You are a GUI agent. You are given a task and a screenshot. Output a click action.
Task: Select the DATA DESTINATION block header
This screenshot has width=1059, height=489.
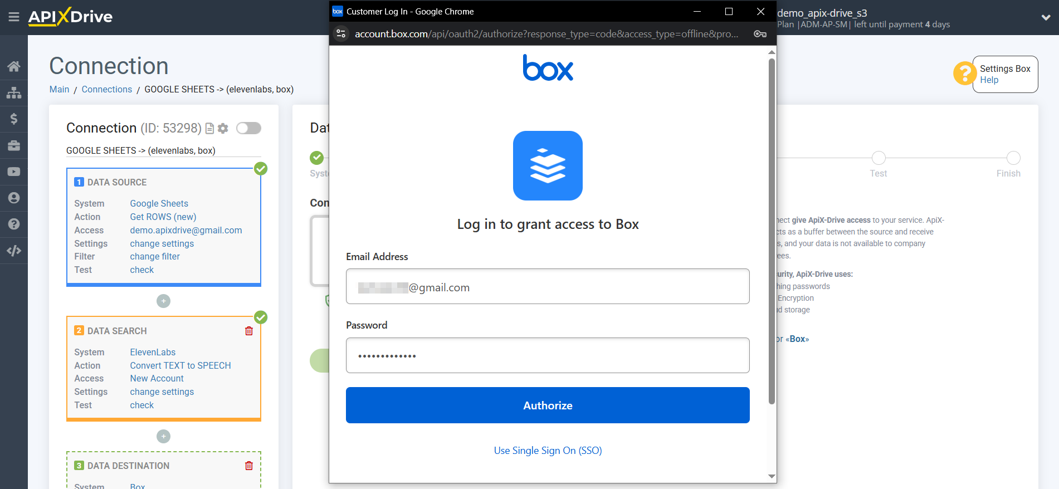[128, 466]
